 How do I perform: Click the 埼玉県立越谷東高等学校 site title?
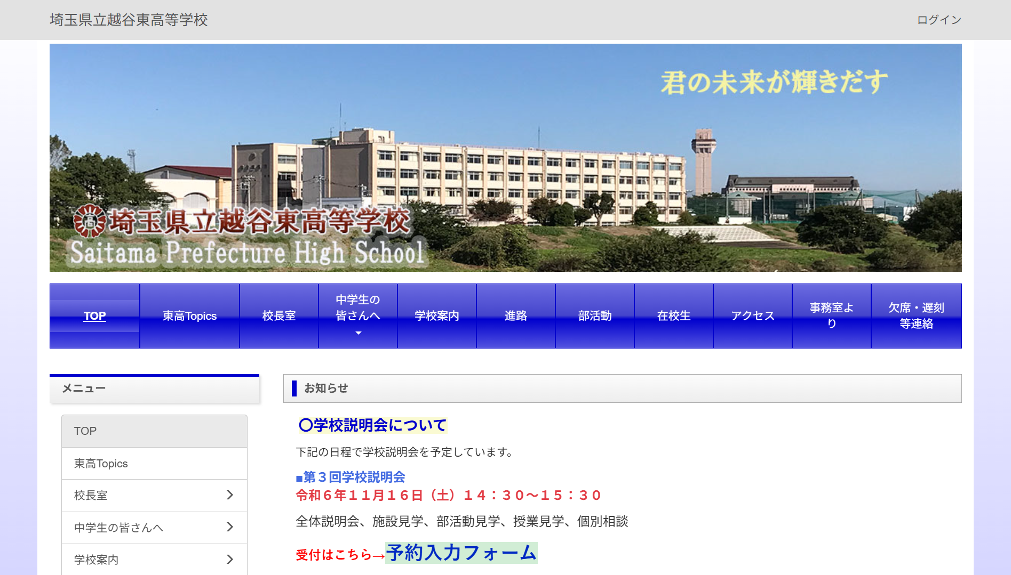pos(129,20)
